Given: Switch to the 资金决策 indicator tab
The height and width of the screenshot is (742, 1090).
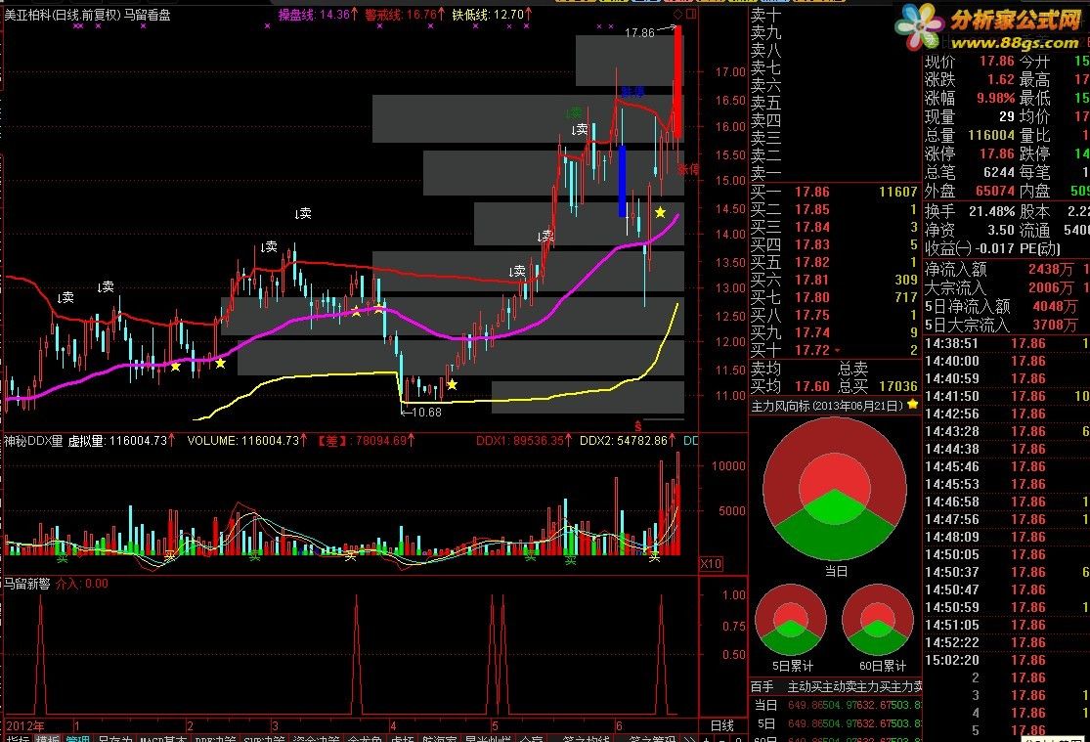Looking at the screenshot, I should point(317,738).
